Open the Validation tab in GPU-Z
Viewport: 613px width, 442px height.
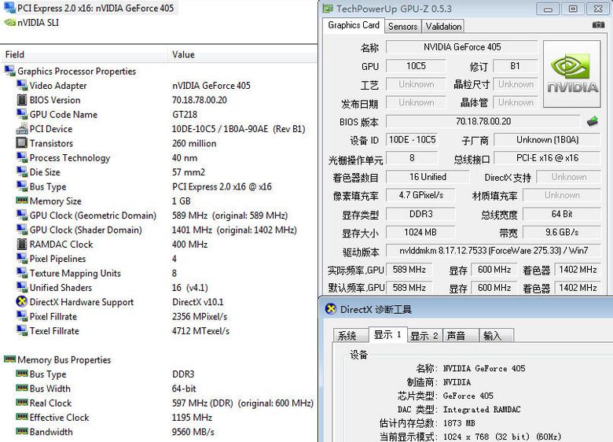click(443, 26)
